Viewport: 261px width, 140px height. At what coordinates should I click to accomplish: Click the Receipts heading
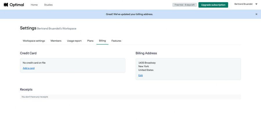coord(26,89)
